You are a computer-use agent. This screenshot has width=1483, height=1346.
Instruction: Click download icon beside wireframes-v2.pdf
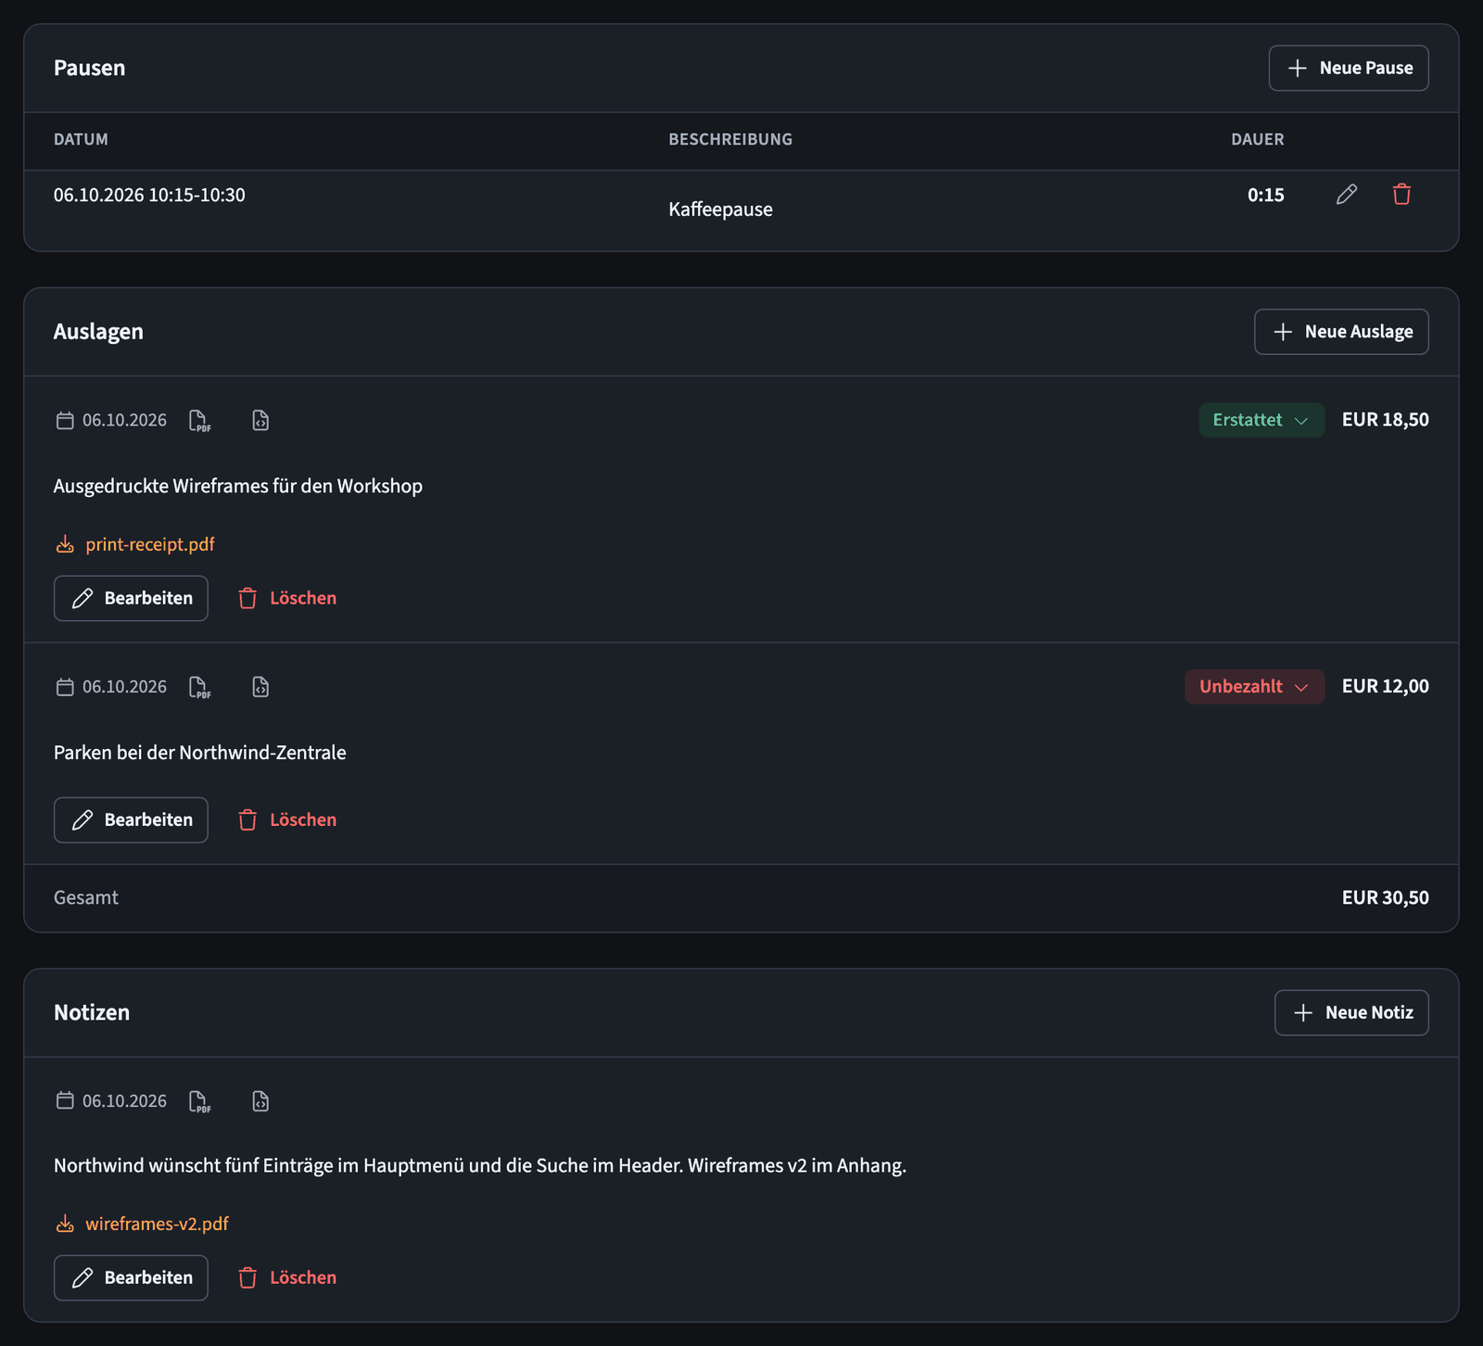point(65,1224)
